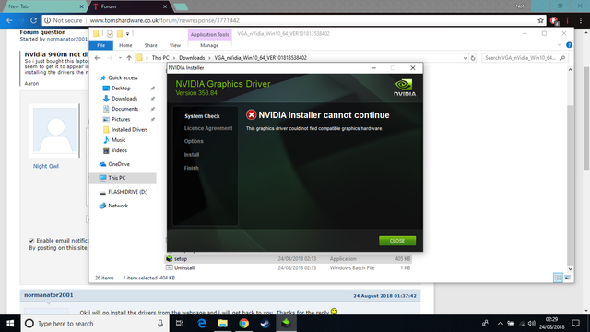This screenshot has height=332, width=590.
Task: Open Task View from taskbar
Action: click(x=180, y=324)
